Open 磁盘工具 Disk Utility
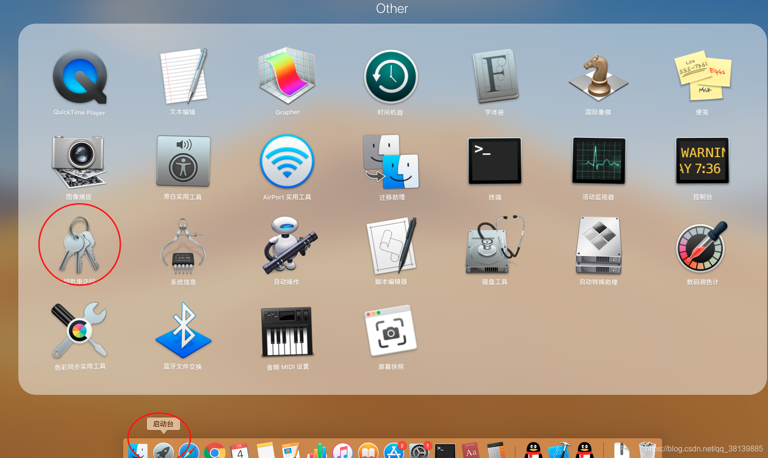 [495, 245]
